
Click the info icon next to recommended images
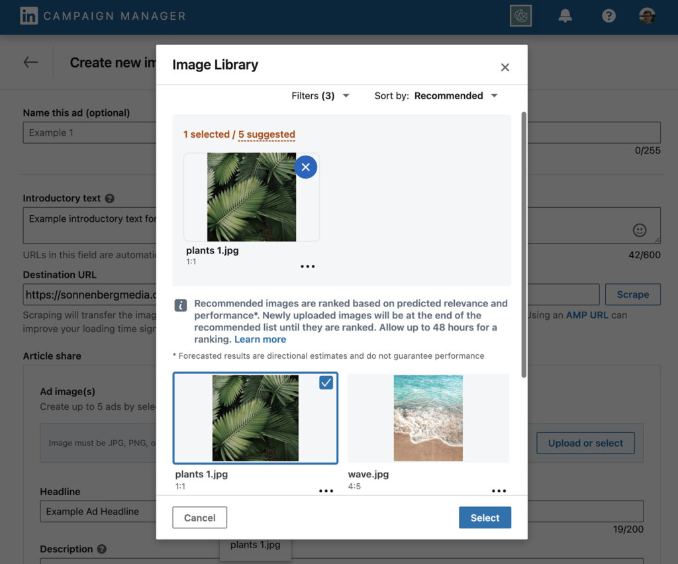pyautogui.click(x=179, y=305)
